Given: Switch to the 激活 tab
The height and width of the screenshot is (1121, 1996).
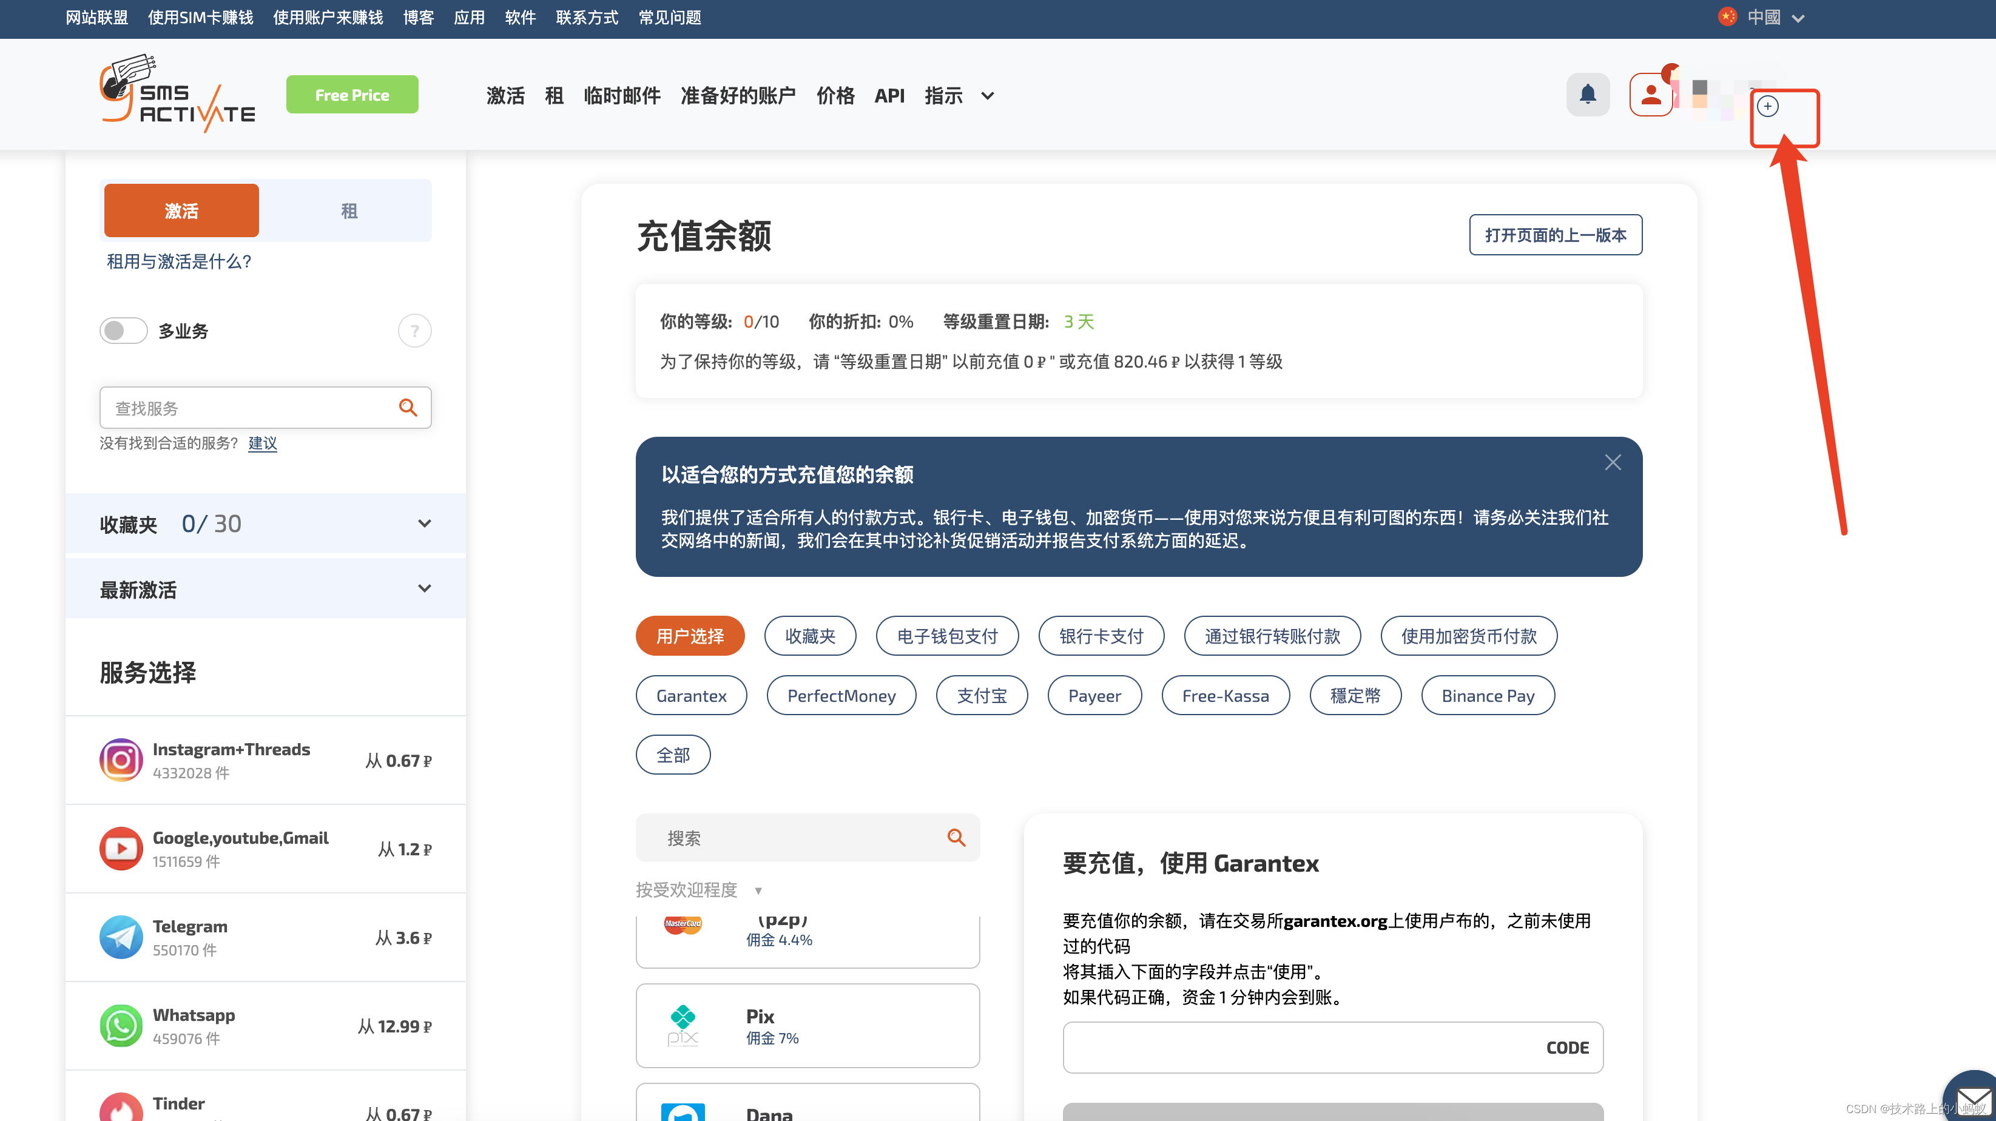Looking at the screenshot, I should (181, 210).
